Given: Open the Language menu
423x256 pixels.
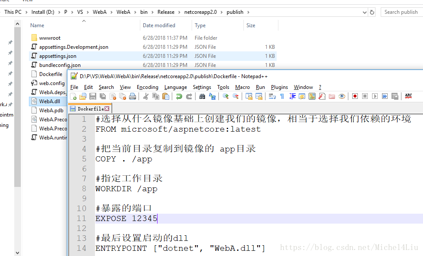Looking at the screenshot, I should point(176,87).
